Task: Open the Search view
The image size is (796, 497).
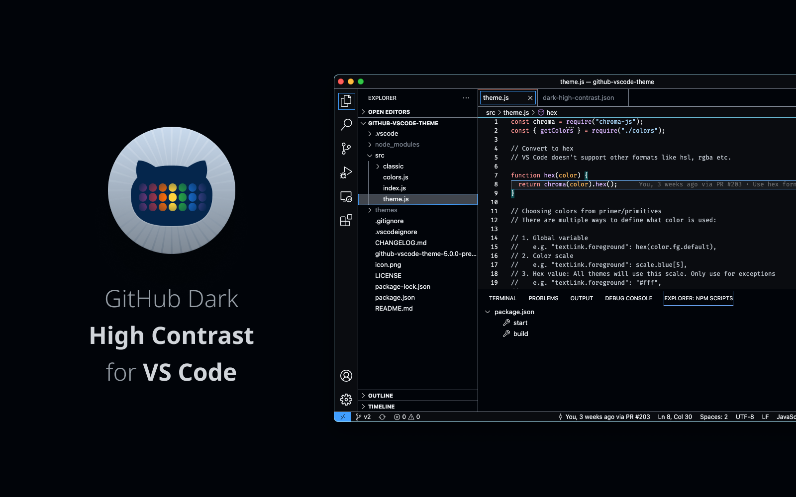Action: point(346,125)
